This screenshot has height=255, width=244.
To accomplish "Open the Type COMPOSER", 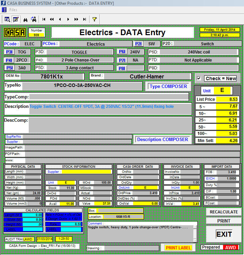I will [168, 86].
